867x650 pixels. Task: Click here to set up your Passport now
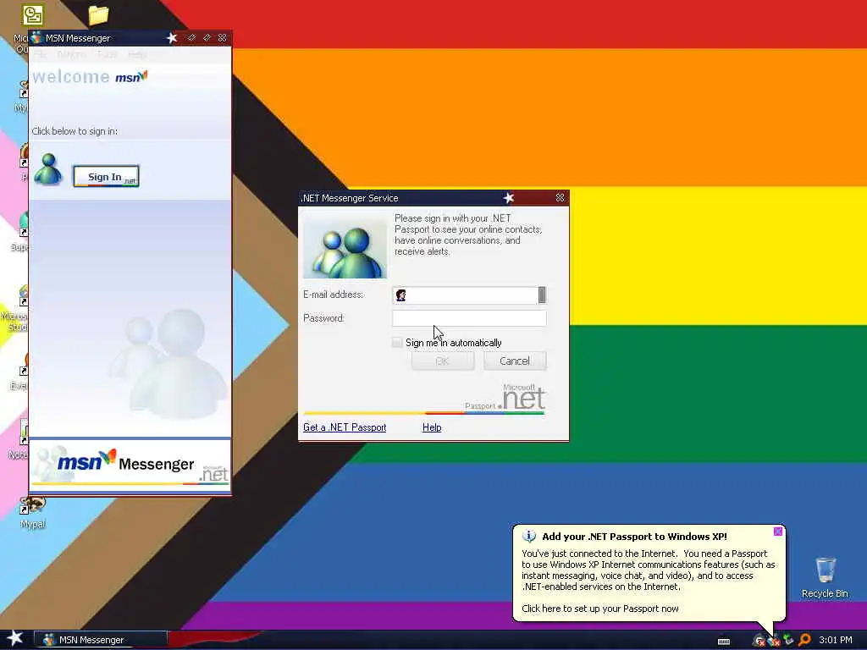600,609
